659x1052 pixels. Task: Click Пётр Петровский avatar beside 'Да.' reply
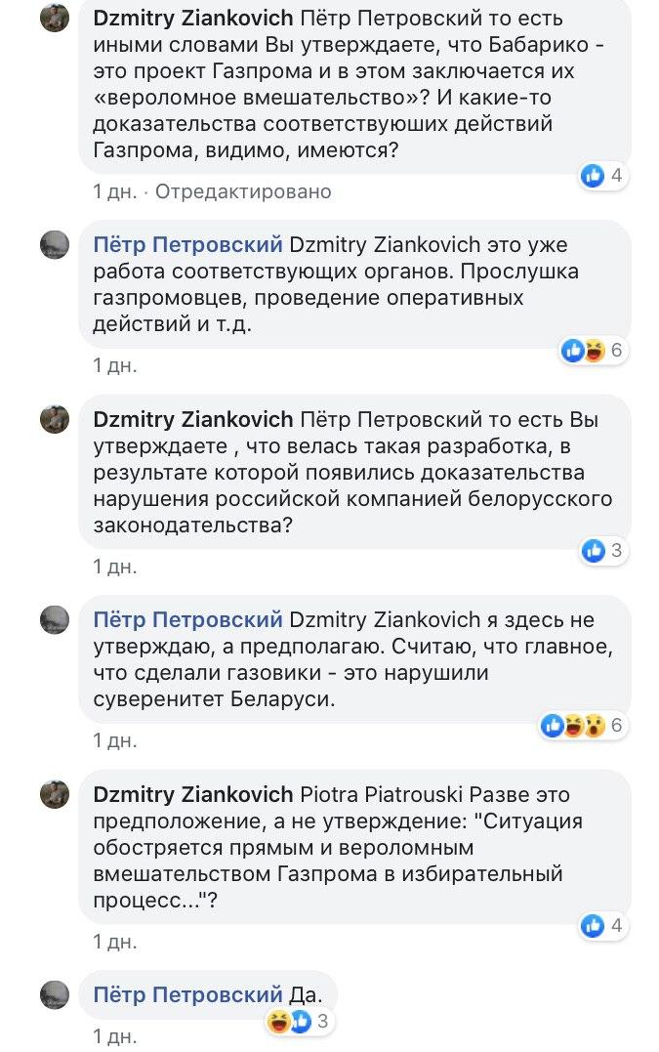click(x=55, y=995)
